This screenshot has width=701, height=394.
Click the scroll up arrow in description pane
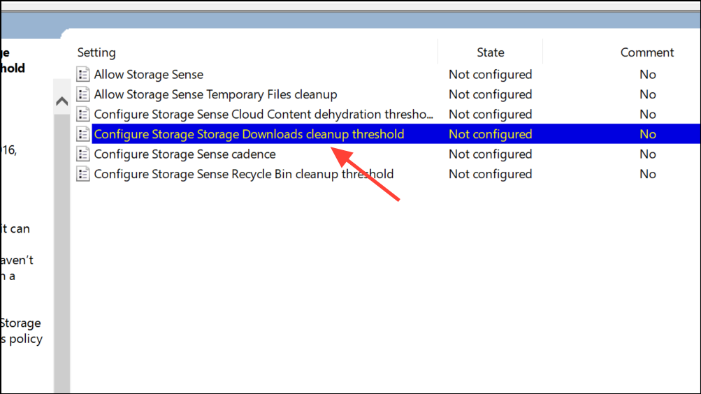point(62,101)
